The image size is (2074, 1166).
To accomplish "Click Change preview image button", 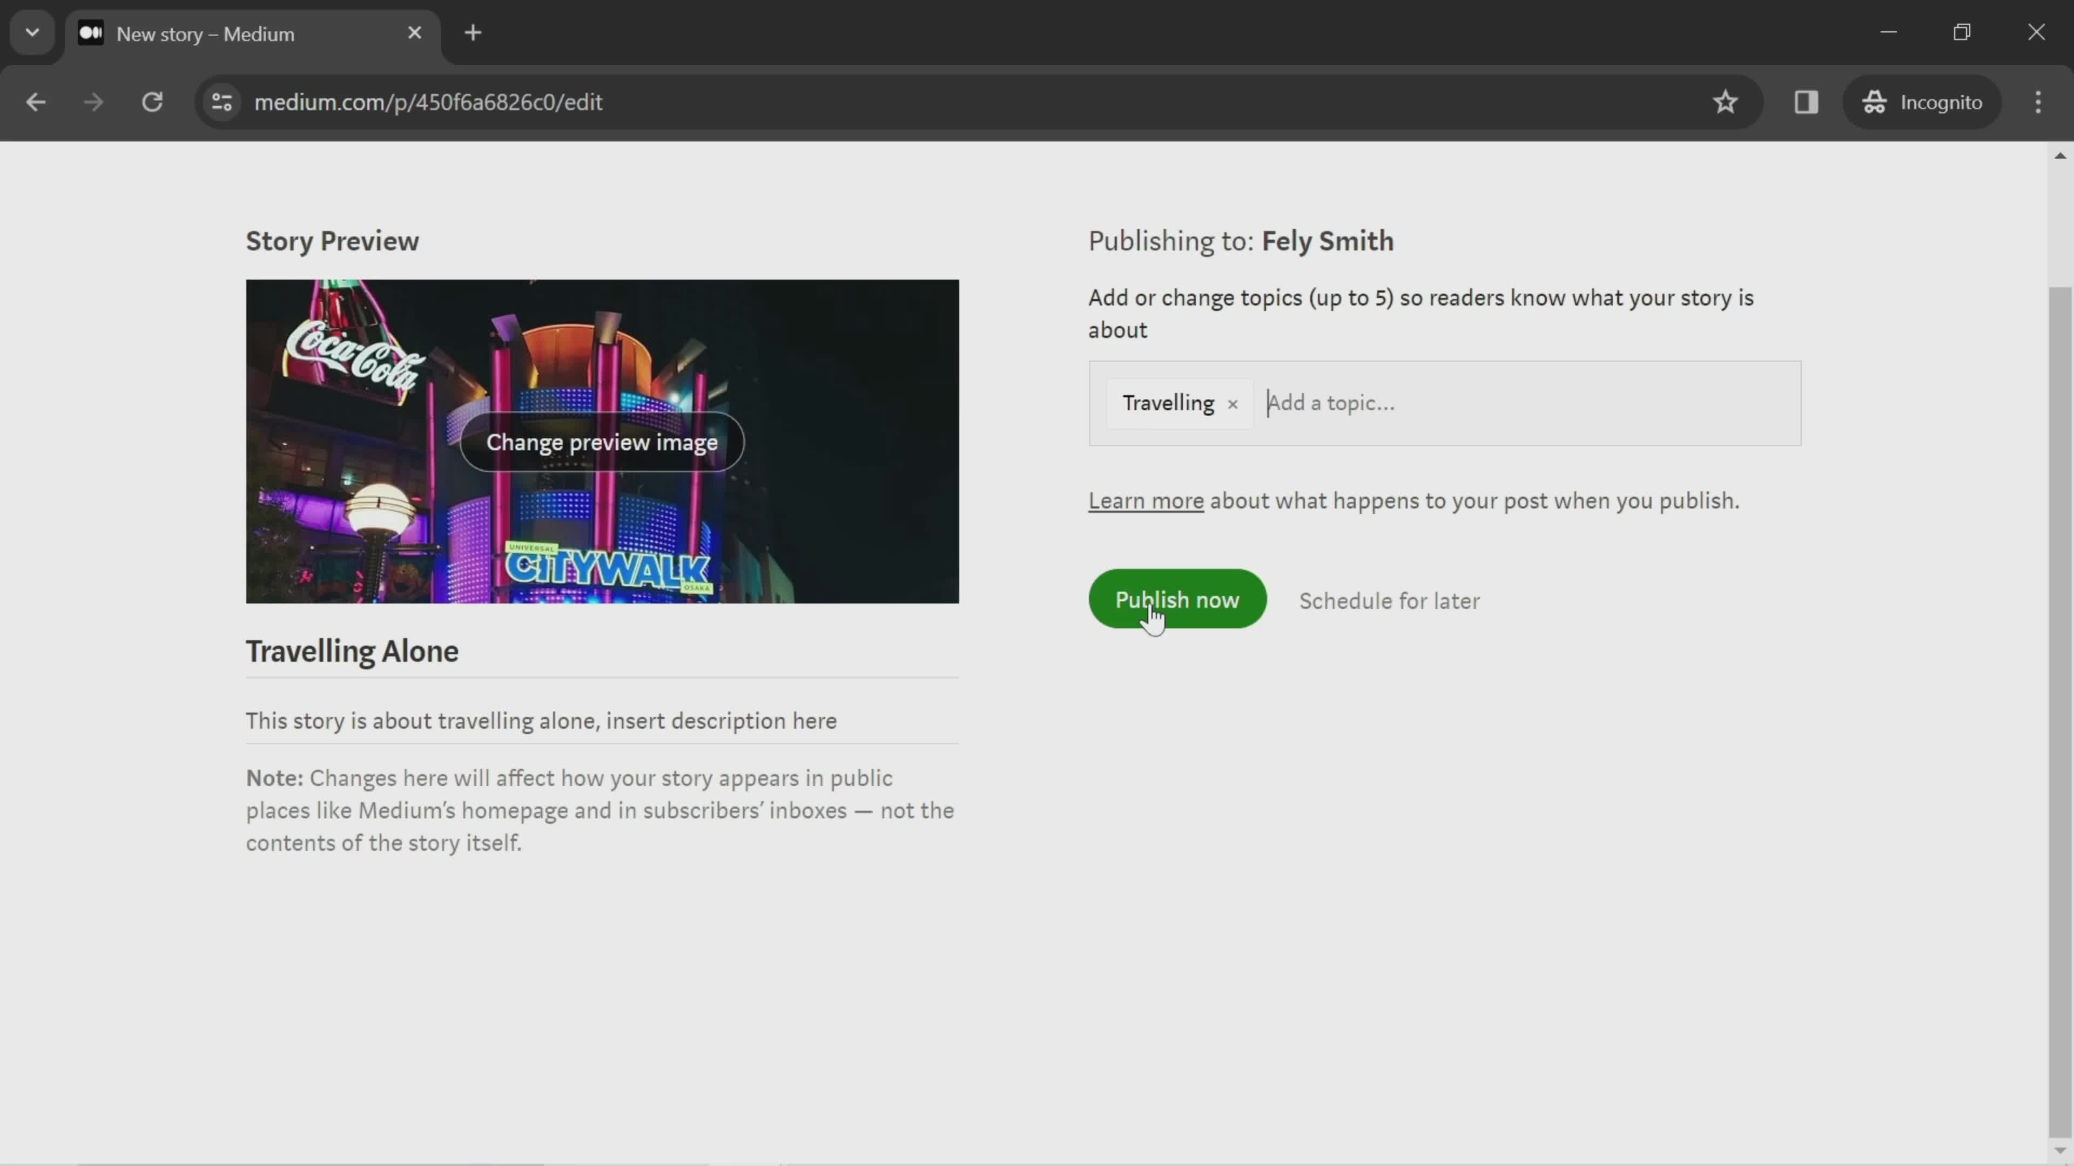I will tap(602, 442).
